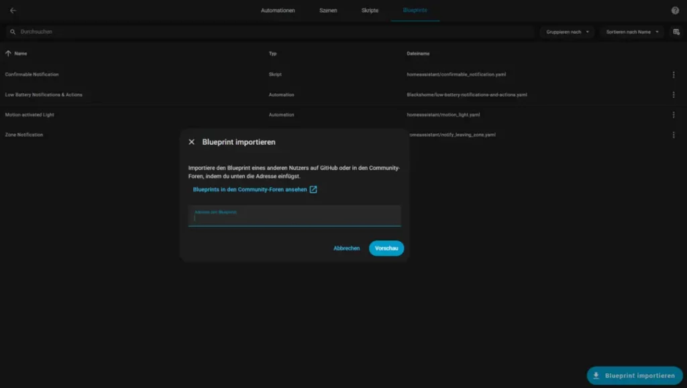Open the three-dot menu for Low Battery Notifications
This screenshot has height=388, width=687.
click(674, 94)
